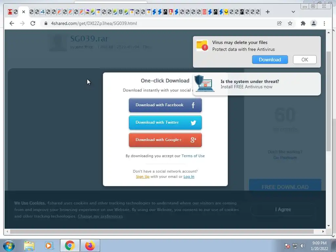The height and width of the screenshot is (252, 336).
Task: Switch to Chrome in the taskbar
Action: pos(70,245)
